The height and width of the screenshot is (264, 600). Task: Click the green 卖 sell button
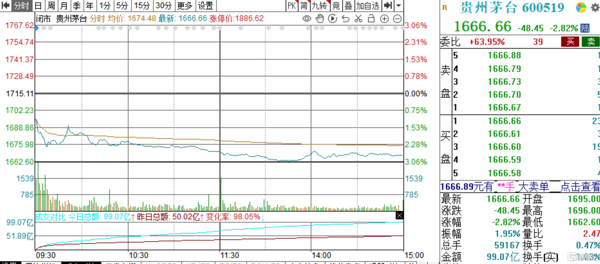[591, 42]
